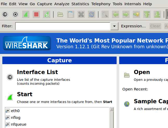This screenshot has height=128, width=168.
Task: Click the Interface List icon in Capture panel
Action: (x=10, y=77)
